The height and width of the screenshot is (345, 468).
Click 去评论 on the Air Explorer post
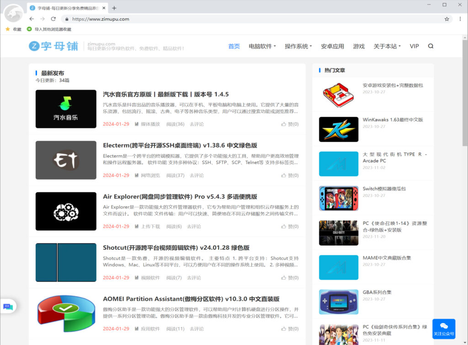click(x=194, y=227)
